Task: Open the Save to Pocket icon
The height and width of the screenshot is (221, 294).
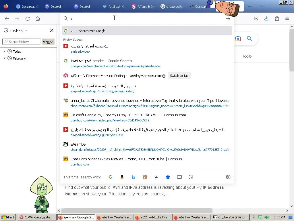Action: coord(256,18)
